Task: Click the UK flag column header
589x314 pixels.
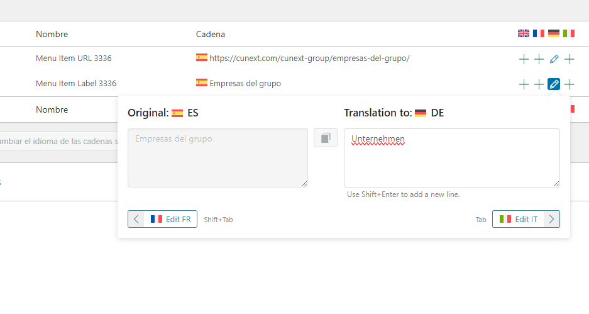Action: click(x=523, y=33)
